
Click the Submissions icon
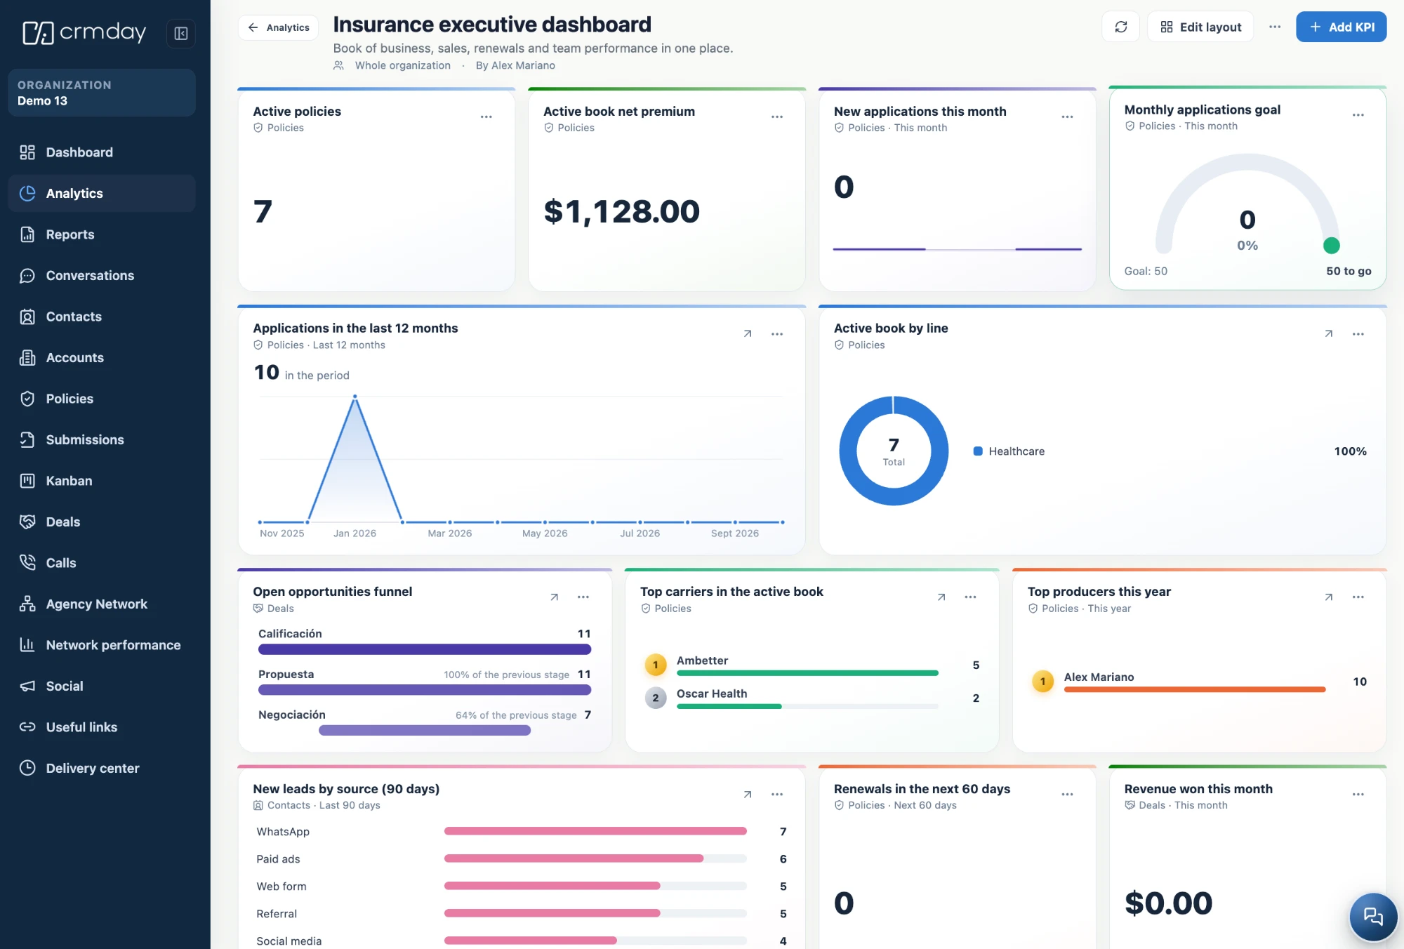tap(27, 439)
